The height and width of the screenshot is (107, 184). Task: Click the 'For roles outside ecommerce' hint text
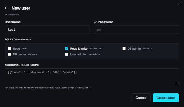[x=48, y=88]
